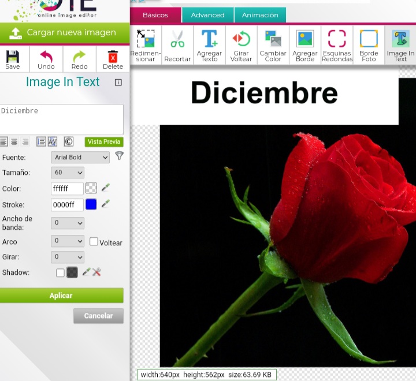416x381 pixels.
Task: Switch to the Advanced tab
Action: [x=207, y=15]
